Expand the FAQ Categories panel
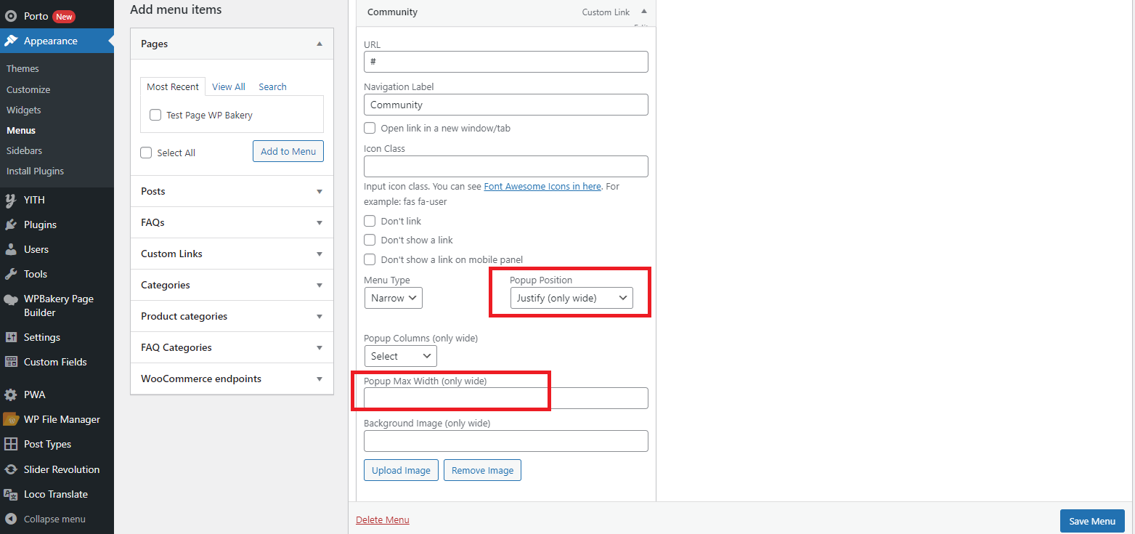The height and width of the screenshot is (534, 1135). point(320,347)
